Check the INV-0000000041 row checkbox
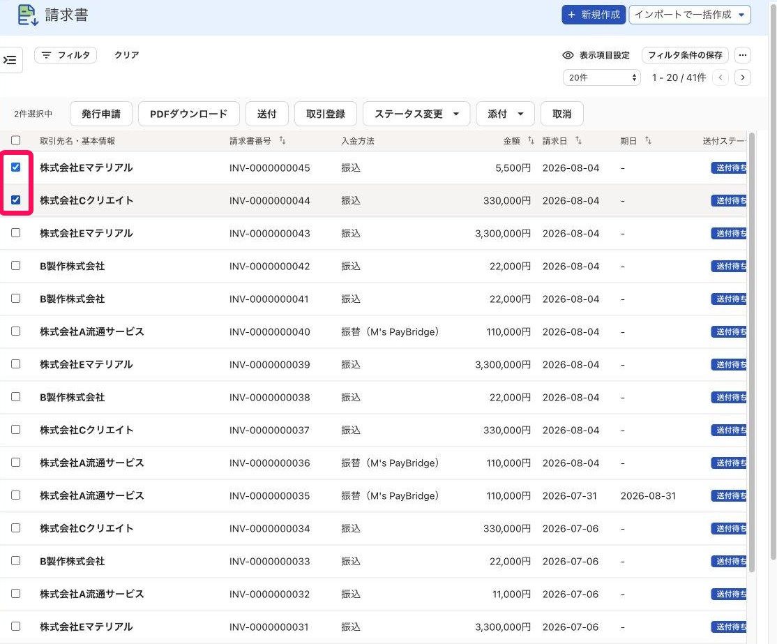The width and height of the screenshot is (777, 644). pos(16,299)
